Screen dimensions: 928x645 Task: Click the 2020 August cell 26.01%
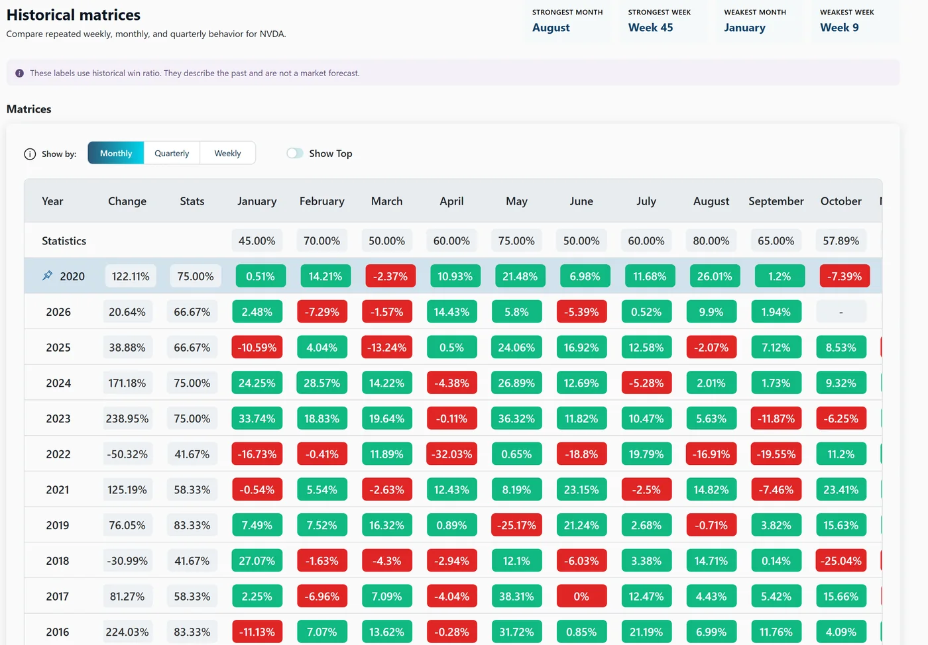point(715,276)
